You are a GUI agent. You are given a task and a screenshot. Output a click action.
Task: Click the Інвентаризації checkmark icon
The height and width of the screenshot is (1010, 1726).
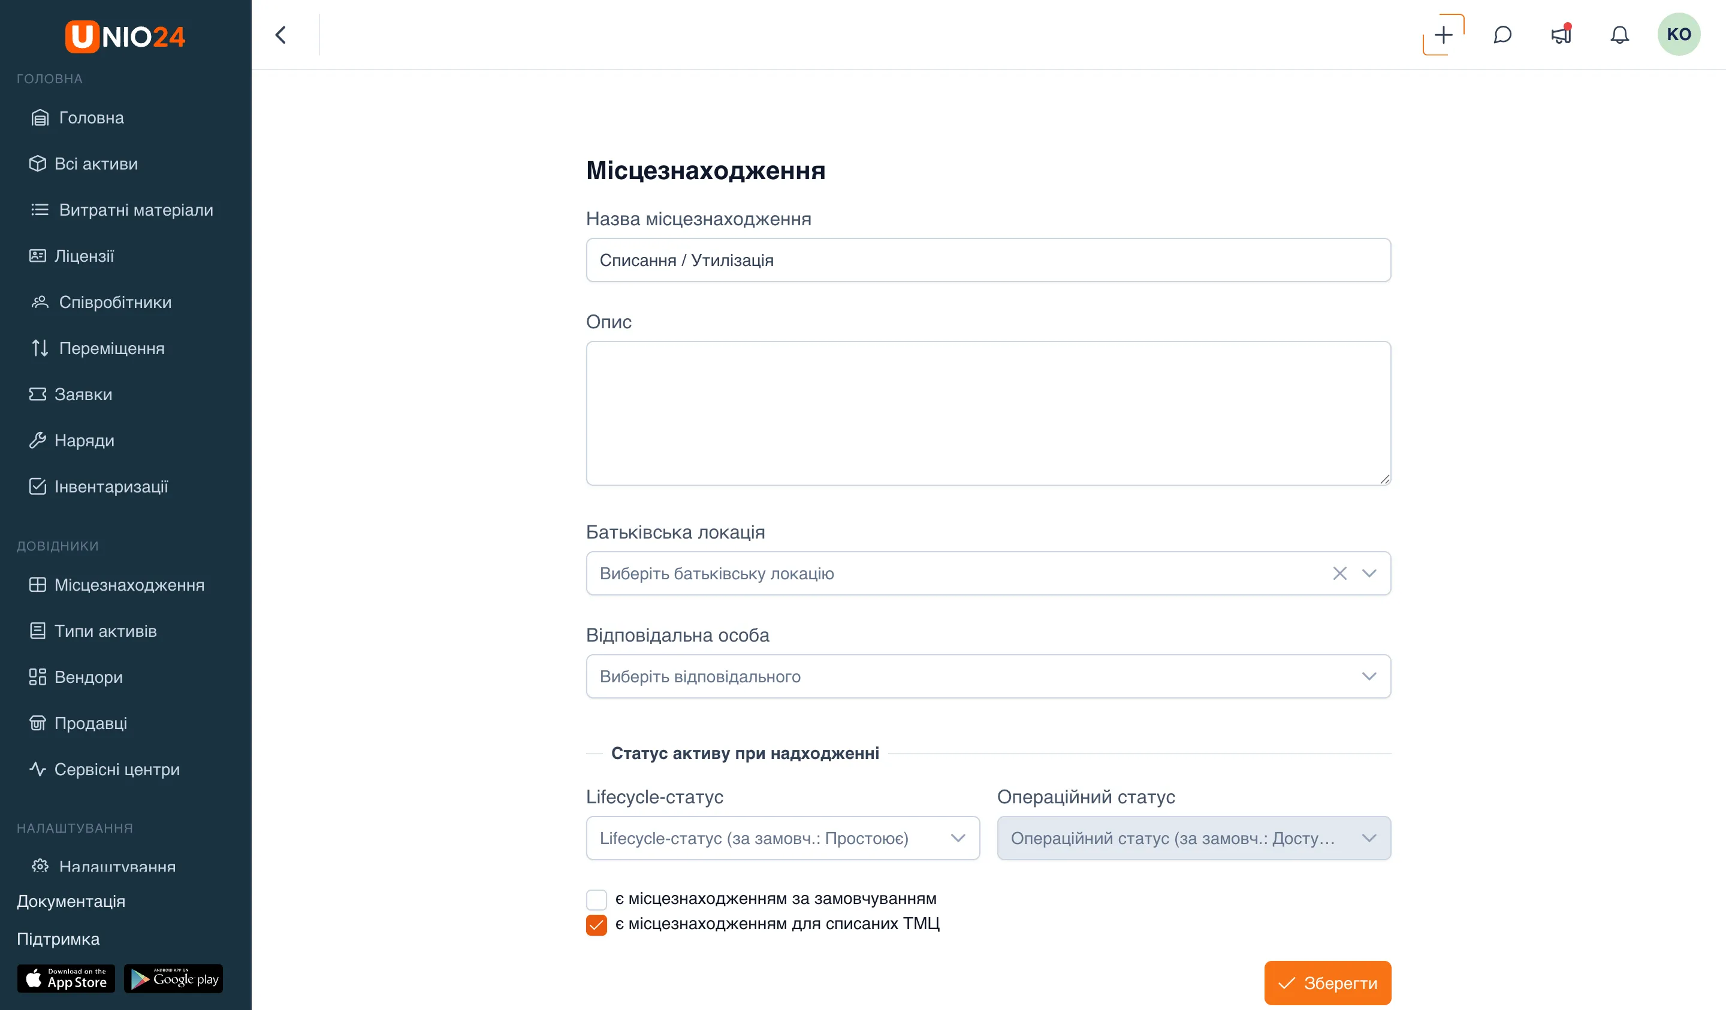click(x=38, y=486)
